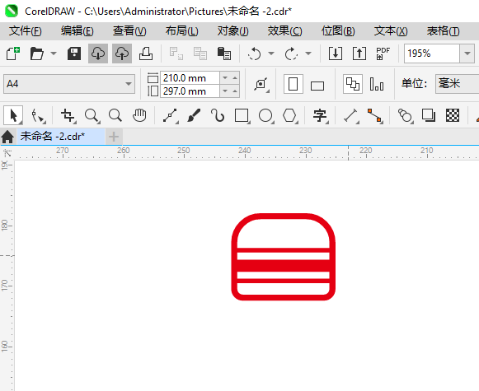479x391 pixels.
Task: Click the Import icon
Action: [336, 54]
